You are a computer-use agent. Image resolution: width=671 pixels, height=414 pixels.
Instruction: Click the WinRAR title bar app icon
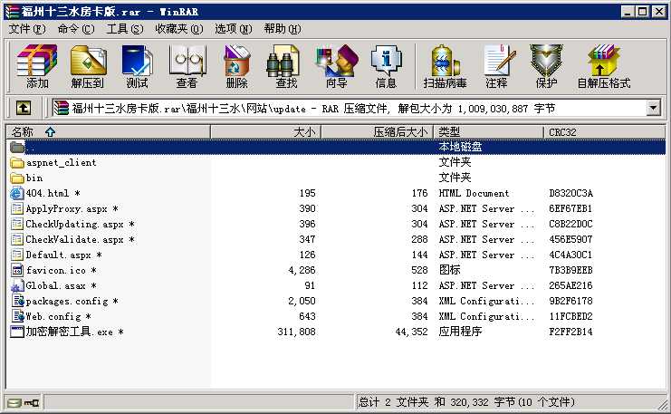(13, 12)
